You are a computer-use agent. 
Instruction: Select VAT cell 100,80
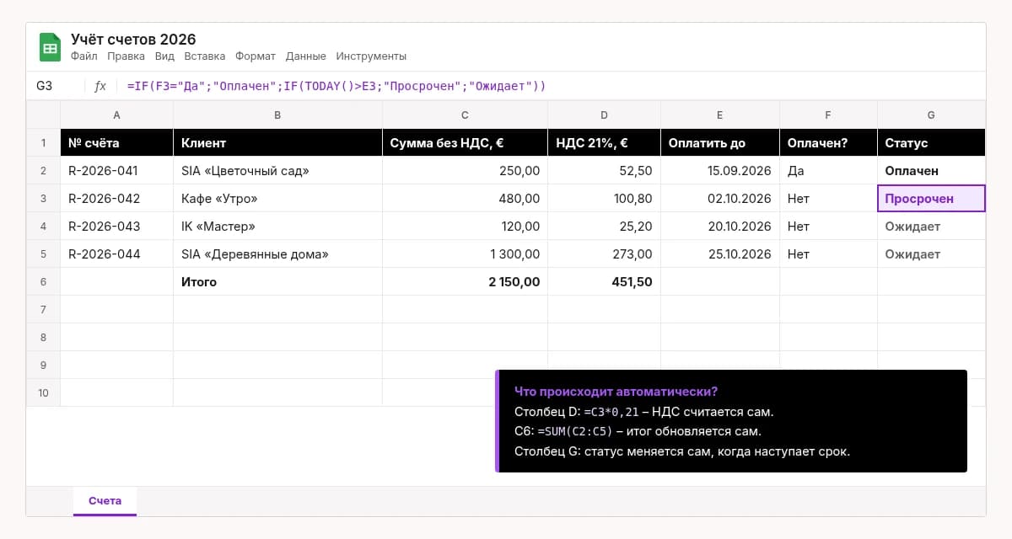tap(604, 199)
